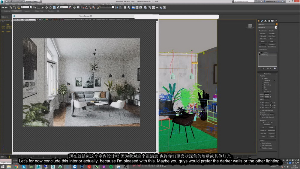Open Skype from the taskbar
Screen dimensions: 300x169
(x=24, y=167)
